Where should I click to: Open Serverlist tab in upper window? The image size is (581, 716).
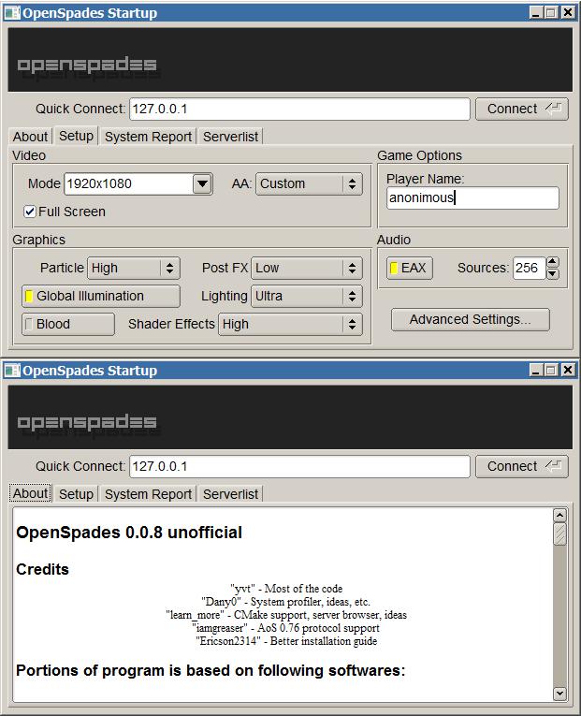pos(230,137)
